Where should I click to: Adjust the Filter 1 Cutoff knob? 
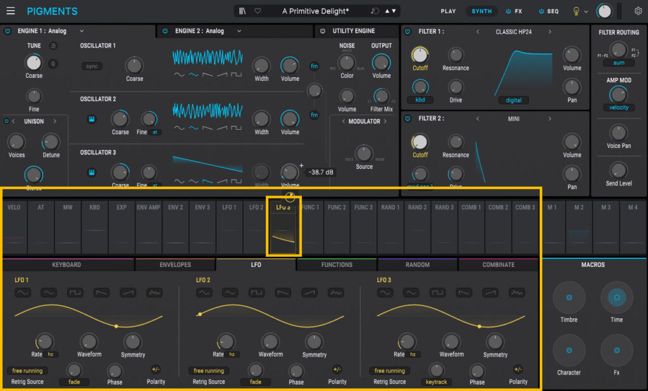(x=420, y=54)
